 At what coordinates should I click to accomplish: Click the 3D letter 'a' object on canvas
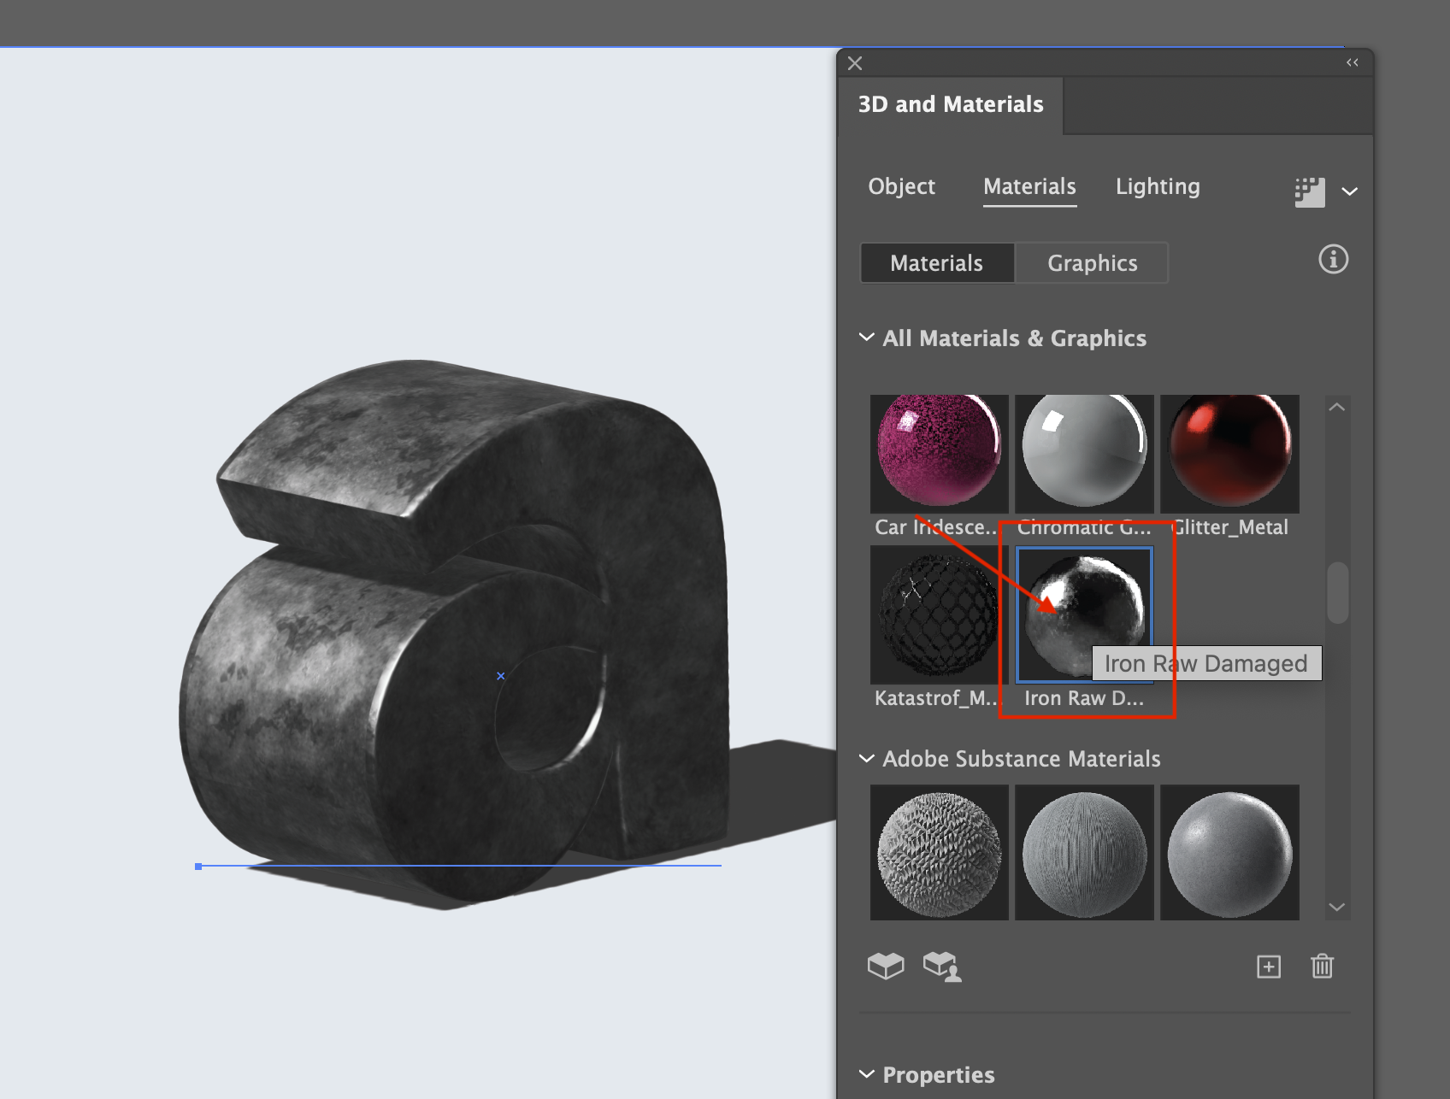453,632
